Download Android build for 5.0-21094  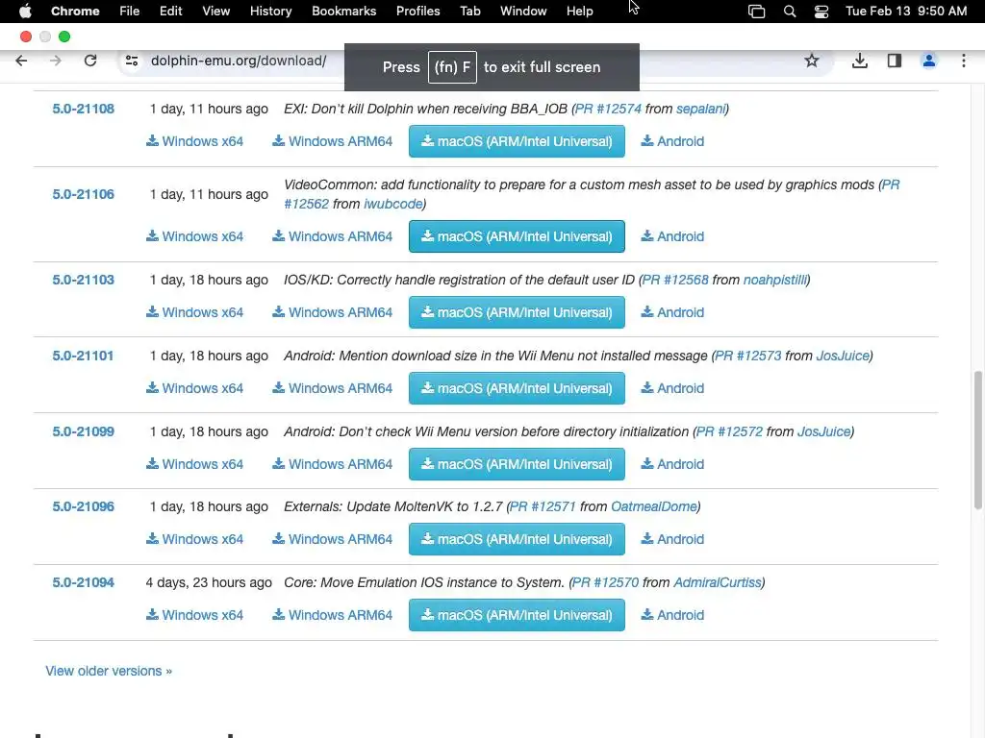point(672,615)
